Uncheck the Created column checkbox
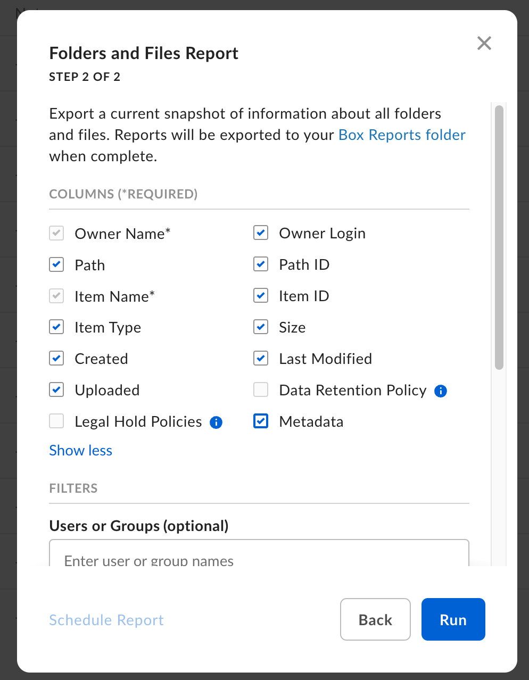 click(x=56, y=359)
